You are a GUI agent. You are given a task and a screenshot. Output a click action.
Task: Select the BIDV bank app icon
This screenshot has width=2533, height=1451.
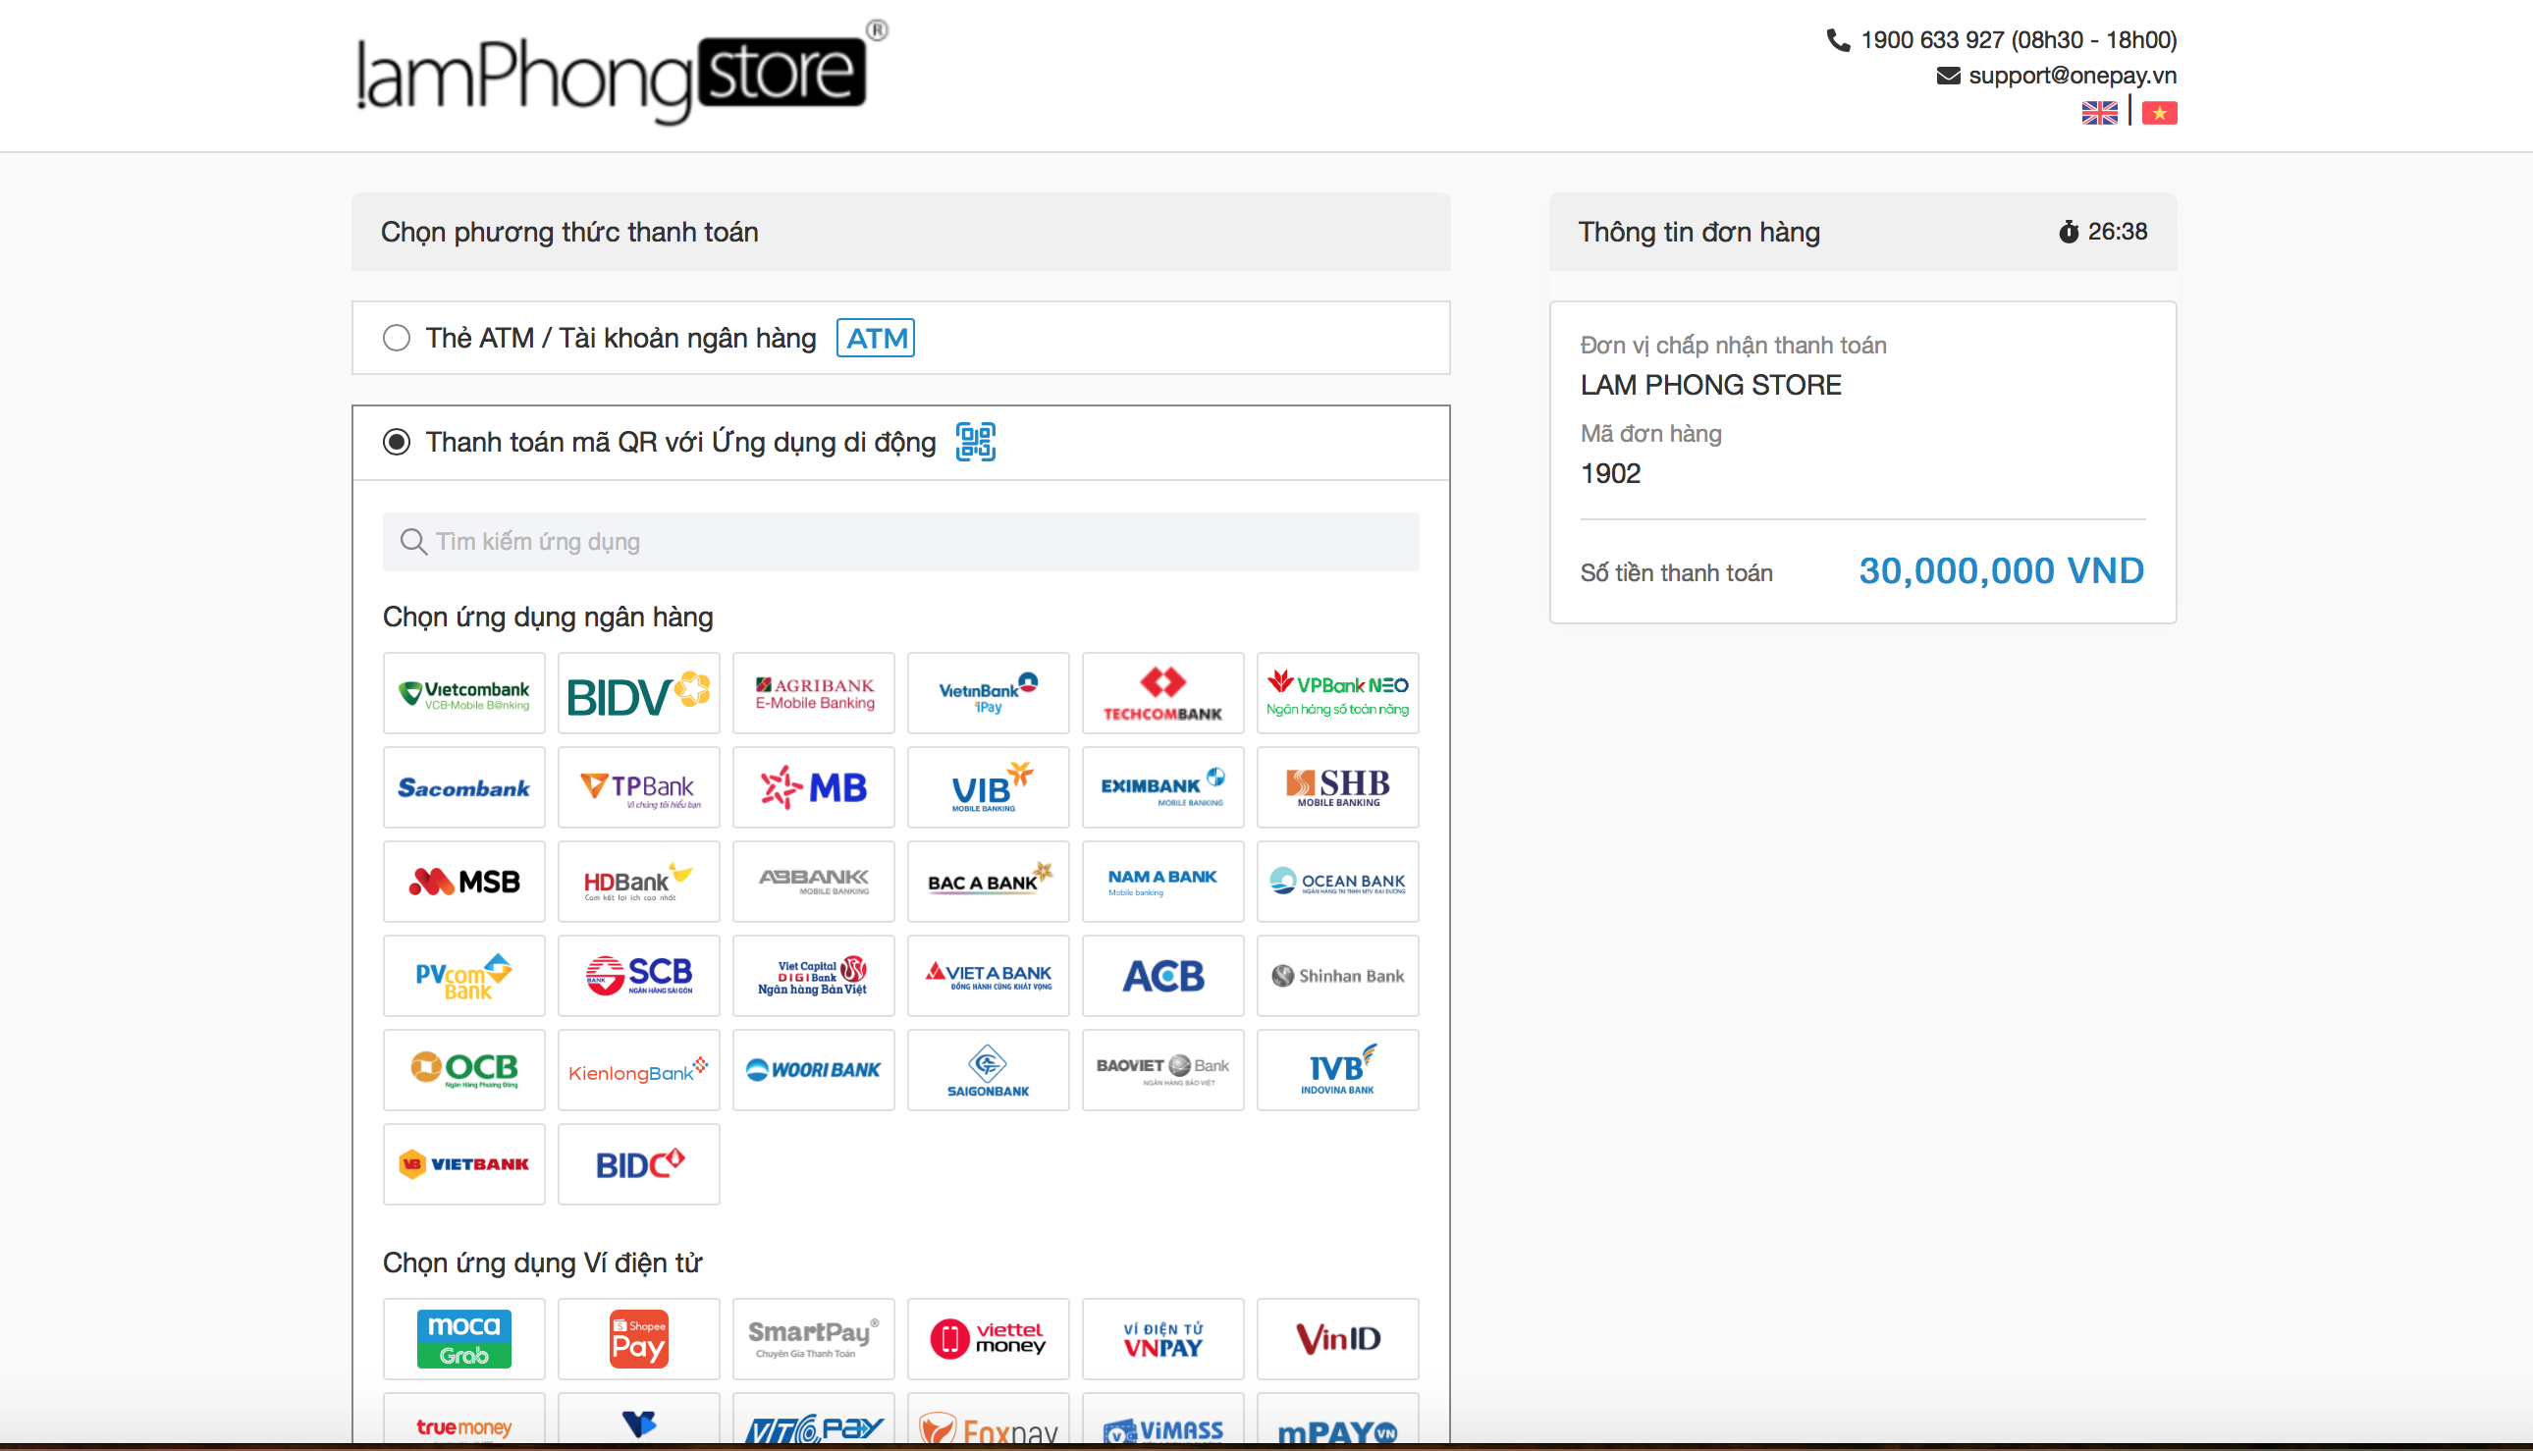coord(638,694)
